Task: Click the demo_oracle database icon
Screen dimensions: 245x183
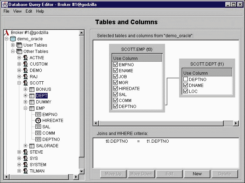Action: click(13, 39)
